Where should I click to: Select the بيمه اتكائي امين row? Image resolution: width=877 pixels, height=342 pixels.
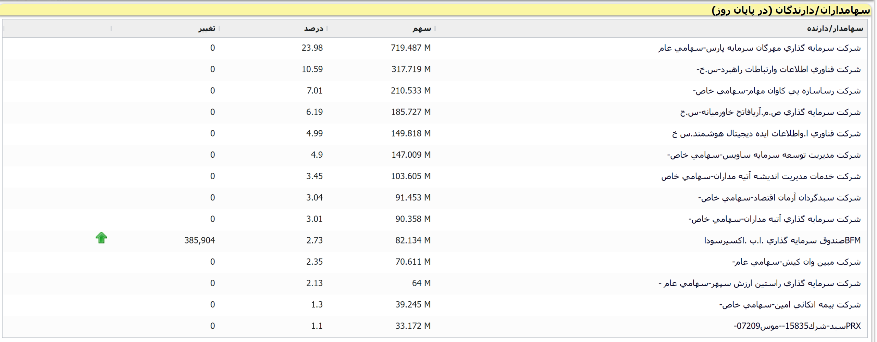tap(790, 305)
